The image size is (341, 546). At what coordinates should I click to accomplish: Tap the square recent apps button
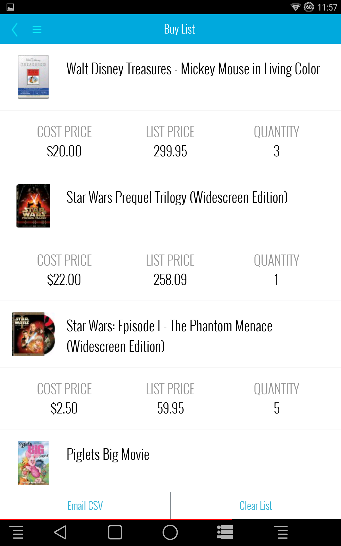[115, 532]
